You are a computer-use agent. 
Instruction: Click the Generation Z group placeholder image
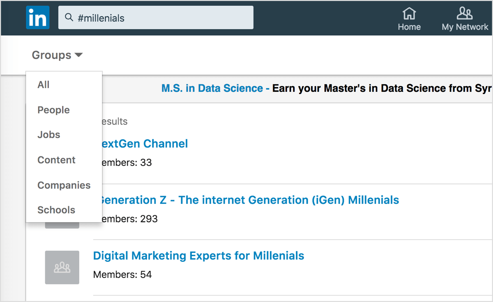(62, 225)
